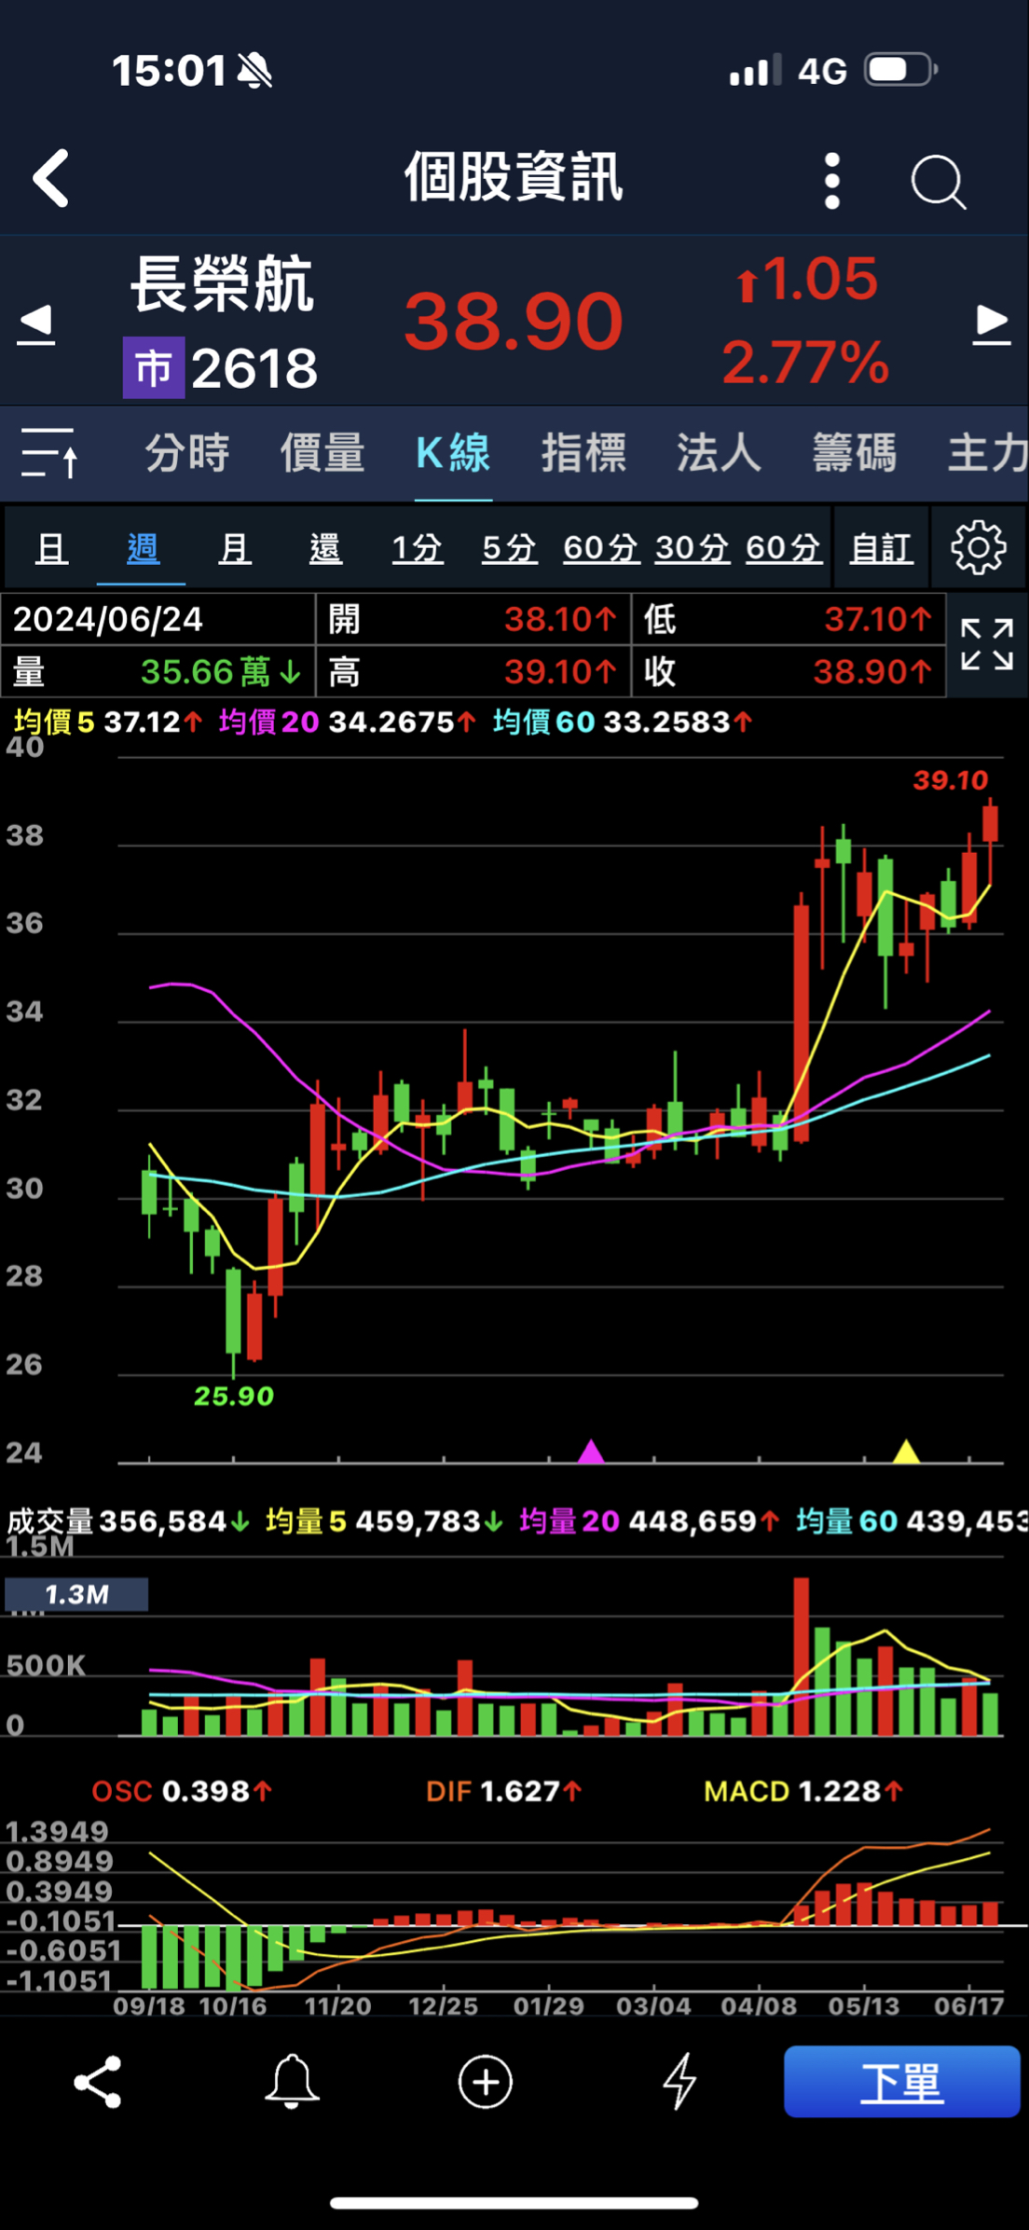
Task: Open the 主力 tab
Action: point(988,454)
